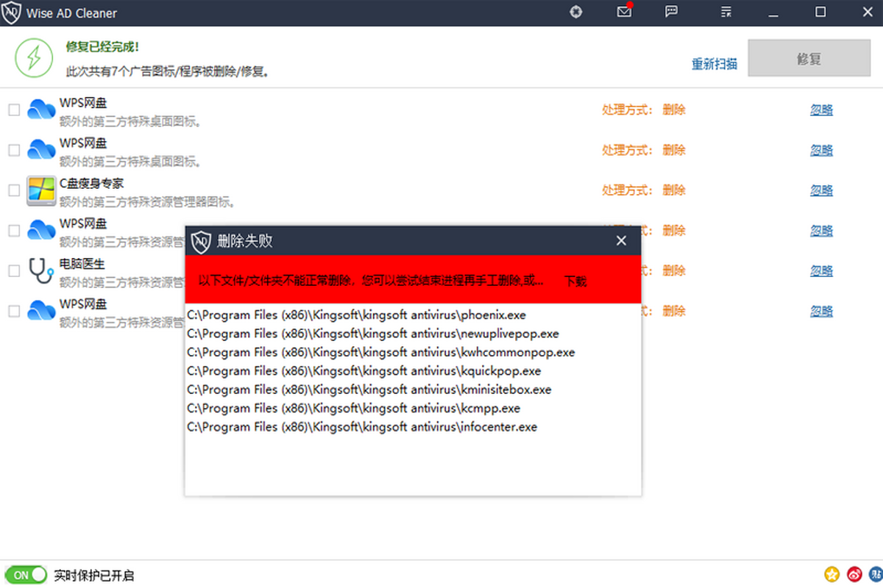Open the mail notification icon

coord(624,12)
